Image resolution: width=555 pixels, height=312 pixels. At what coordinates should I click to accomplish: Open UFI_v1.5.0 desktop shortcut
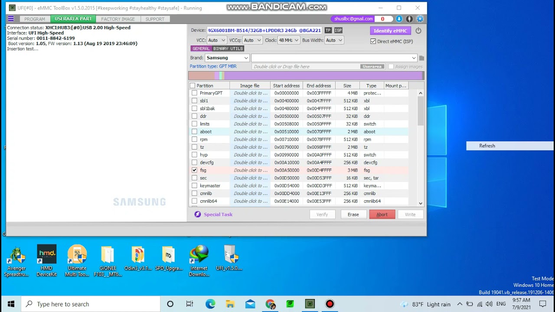coord(229,259)
